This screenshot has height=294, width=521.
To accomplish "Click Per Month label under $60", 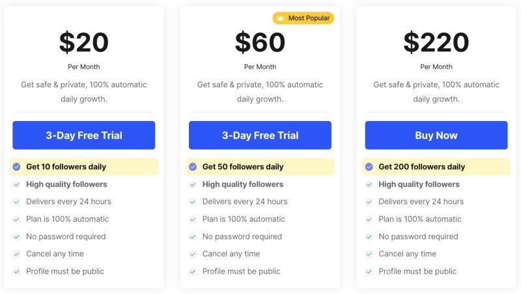I will 260,67.
